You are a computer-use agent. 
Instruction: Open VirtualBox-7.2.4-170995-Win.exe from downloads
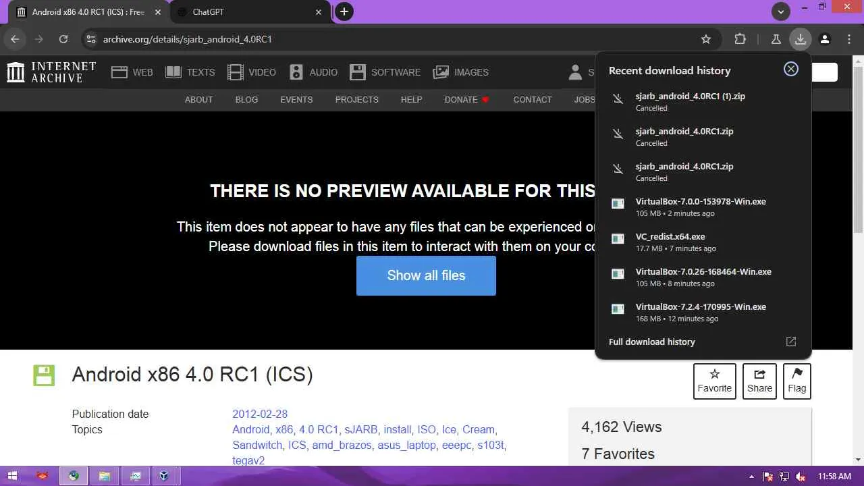pyautogui.click(x=703, y=312)
